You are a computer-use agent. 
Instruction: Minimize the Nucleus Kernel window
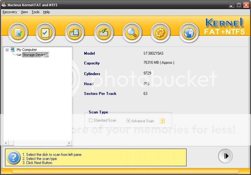(231, 5)
